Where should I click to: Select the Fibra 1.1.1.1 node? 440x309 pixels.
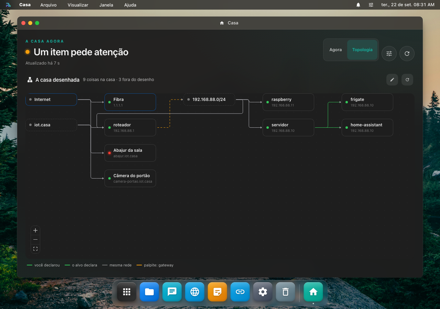coord(130,102)
